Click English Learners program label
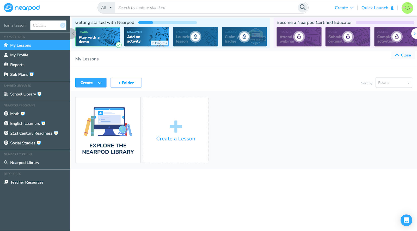This screenshot has width=417, height=231. tap(25, 123)
